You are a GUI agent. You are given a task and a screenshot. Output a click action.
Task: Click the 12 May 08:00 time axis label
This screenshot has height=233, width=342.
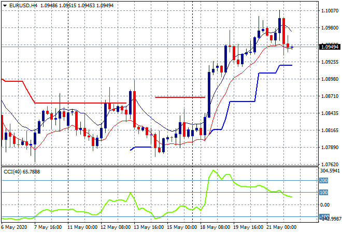(x=116, y=227)
